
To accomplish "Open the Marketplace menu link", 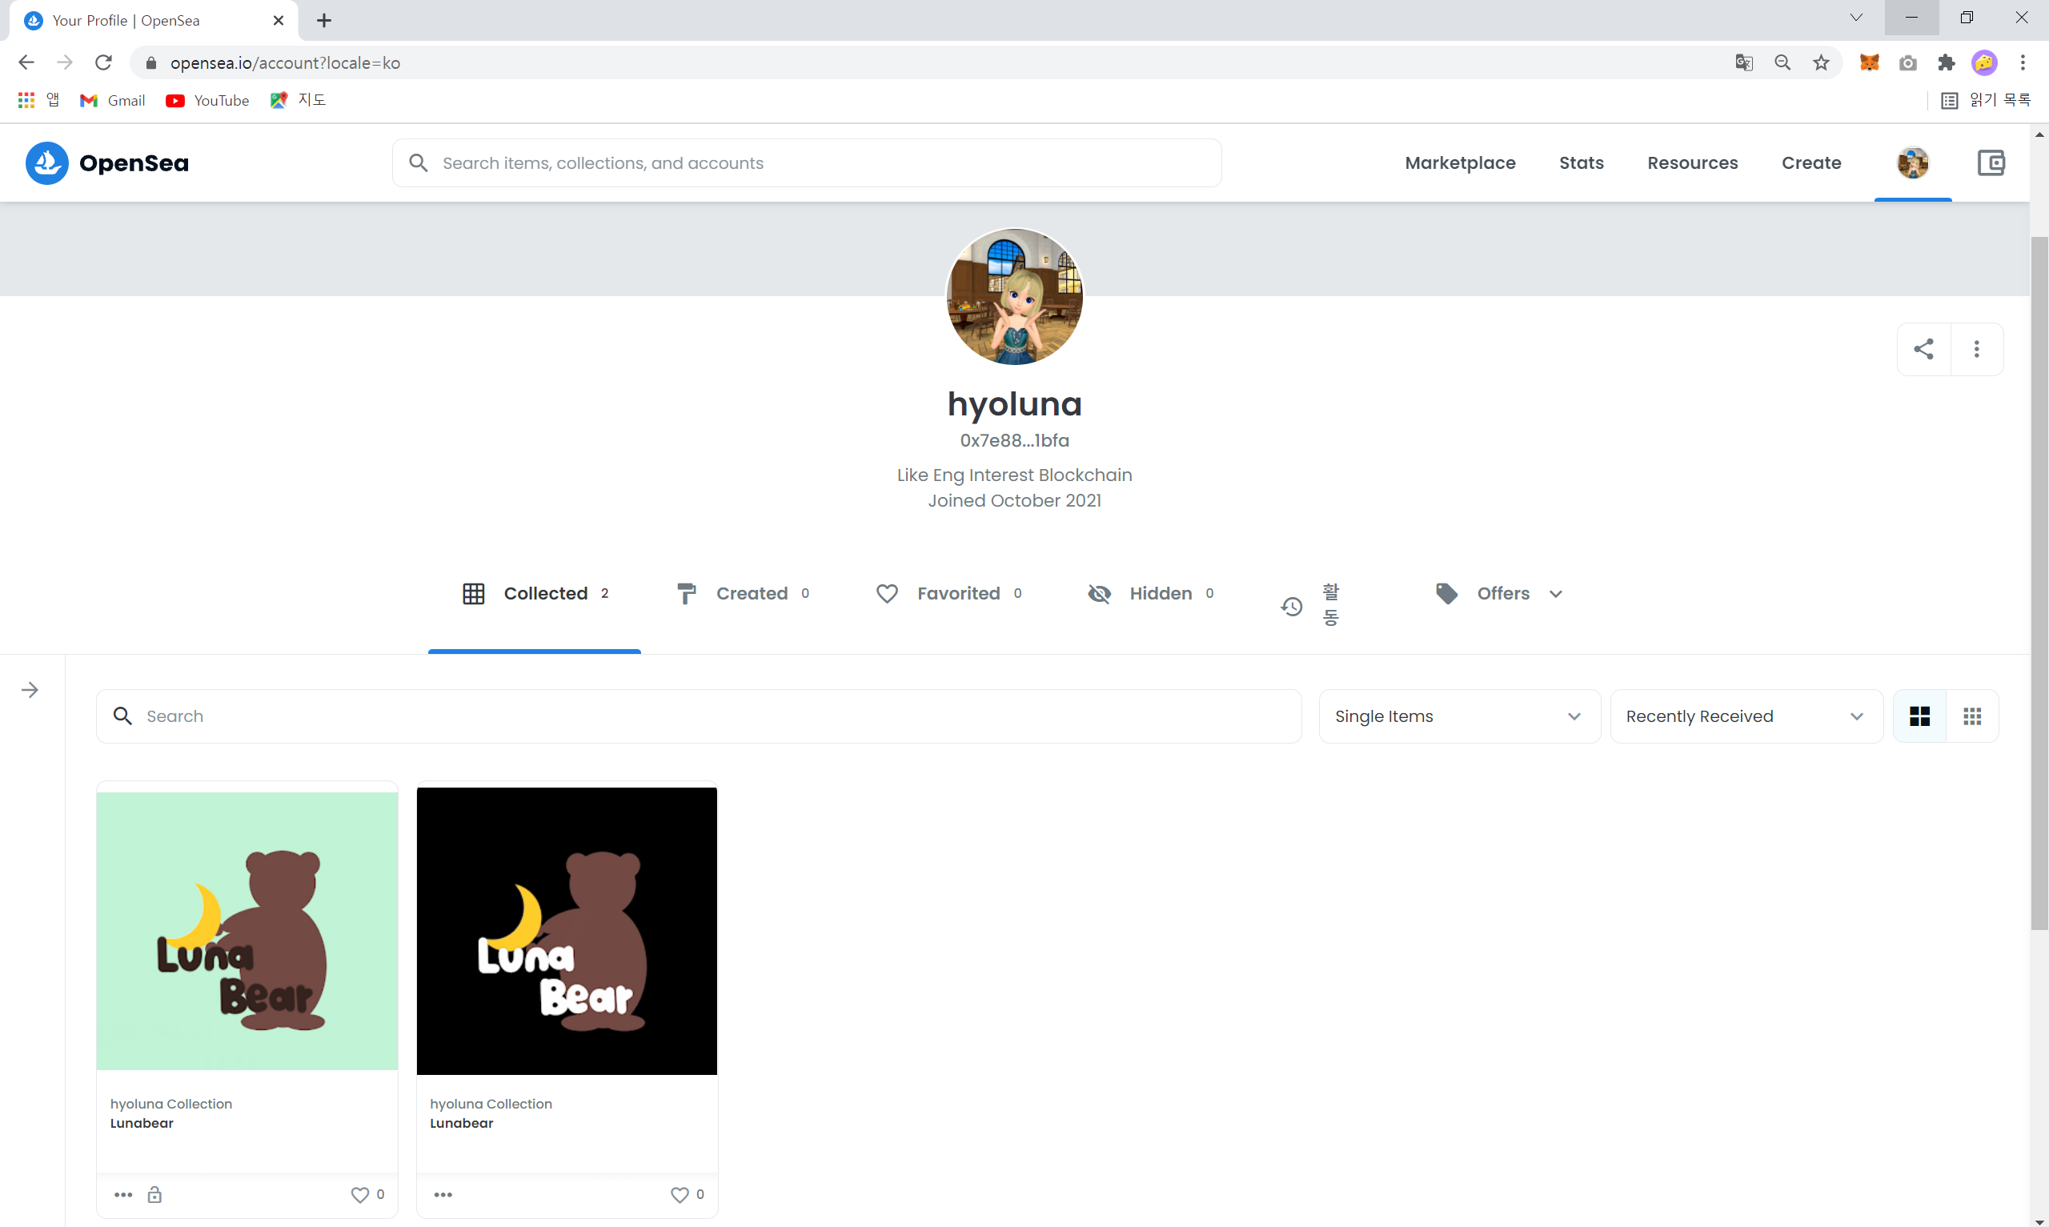I will click(x=1459, y=163).
